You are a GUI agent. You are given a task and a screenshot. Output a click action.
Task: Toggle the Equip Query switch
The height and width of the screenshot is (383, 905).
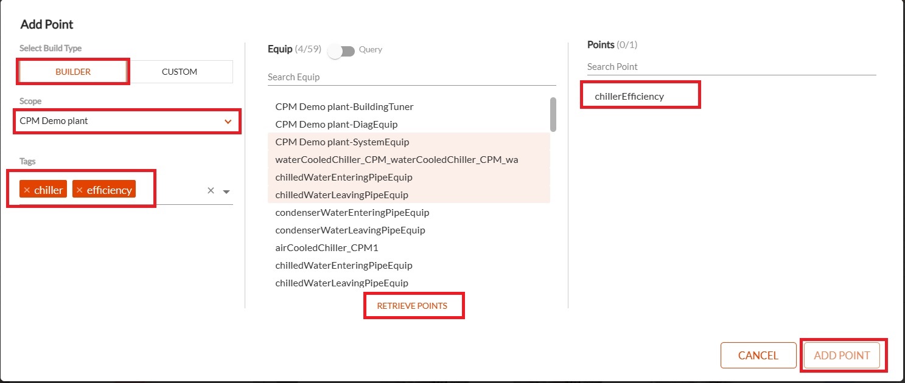(x=341, y=51)
